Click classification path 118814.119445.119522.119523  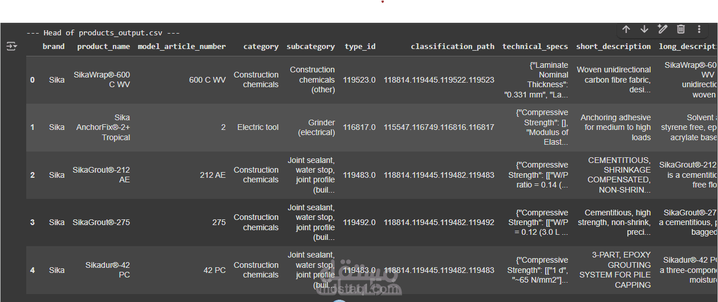tap(439, 80)
